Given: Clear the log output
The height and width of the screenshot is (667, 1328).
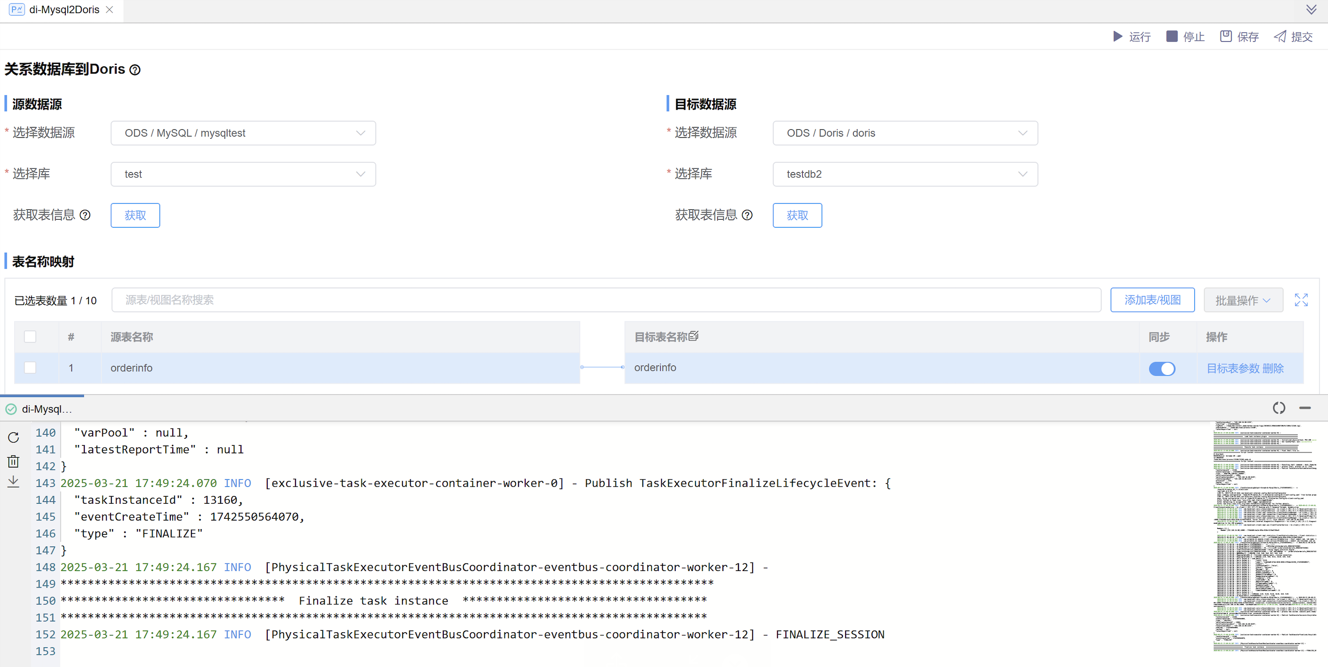Looking at the screenshot, I should (13, 461).
